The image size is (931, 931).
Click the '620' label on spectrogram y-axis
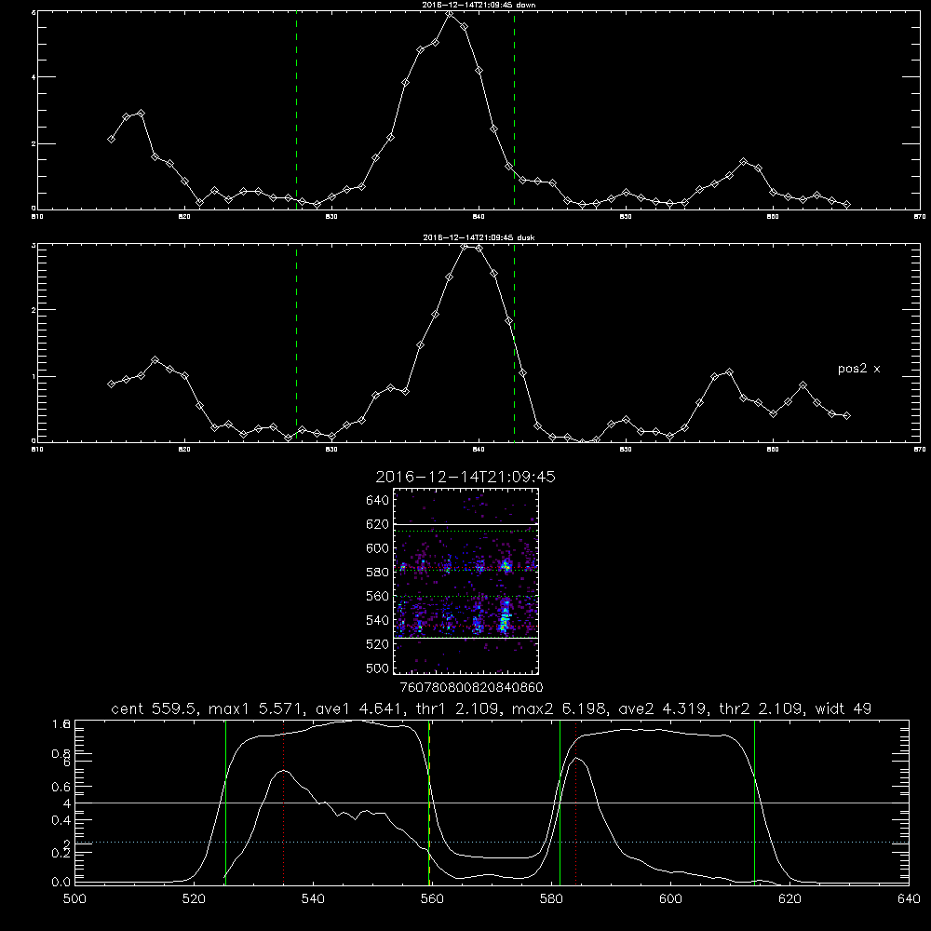click(378, 524)
